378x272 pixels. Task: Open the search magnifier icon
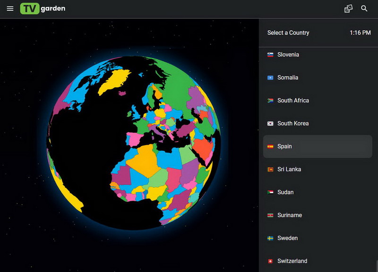(364, 8)
